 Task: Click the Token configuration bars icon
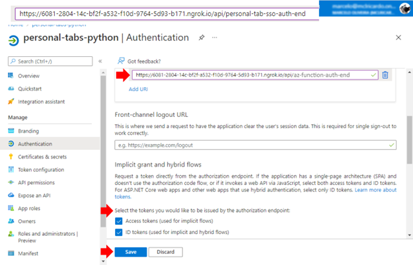pyautogui.click(x=11, y=169)
